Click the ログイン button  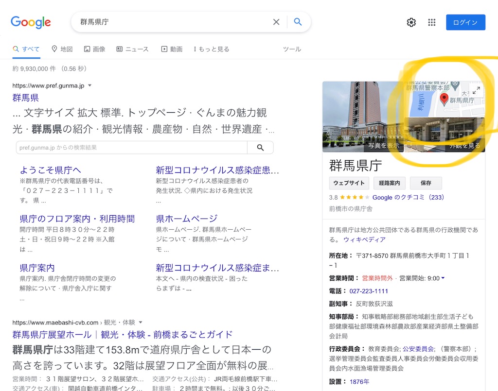point(465,22)
